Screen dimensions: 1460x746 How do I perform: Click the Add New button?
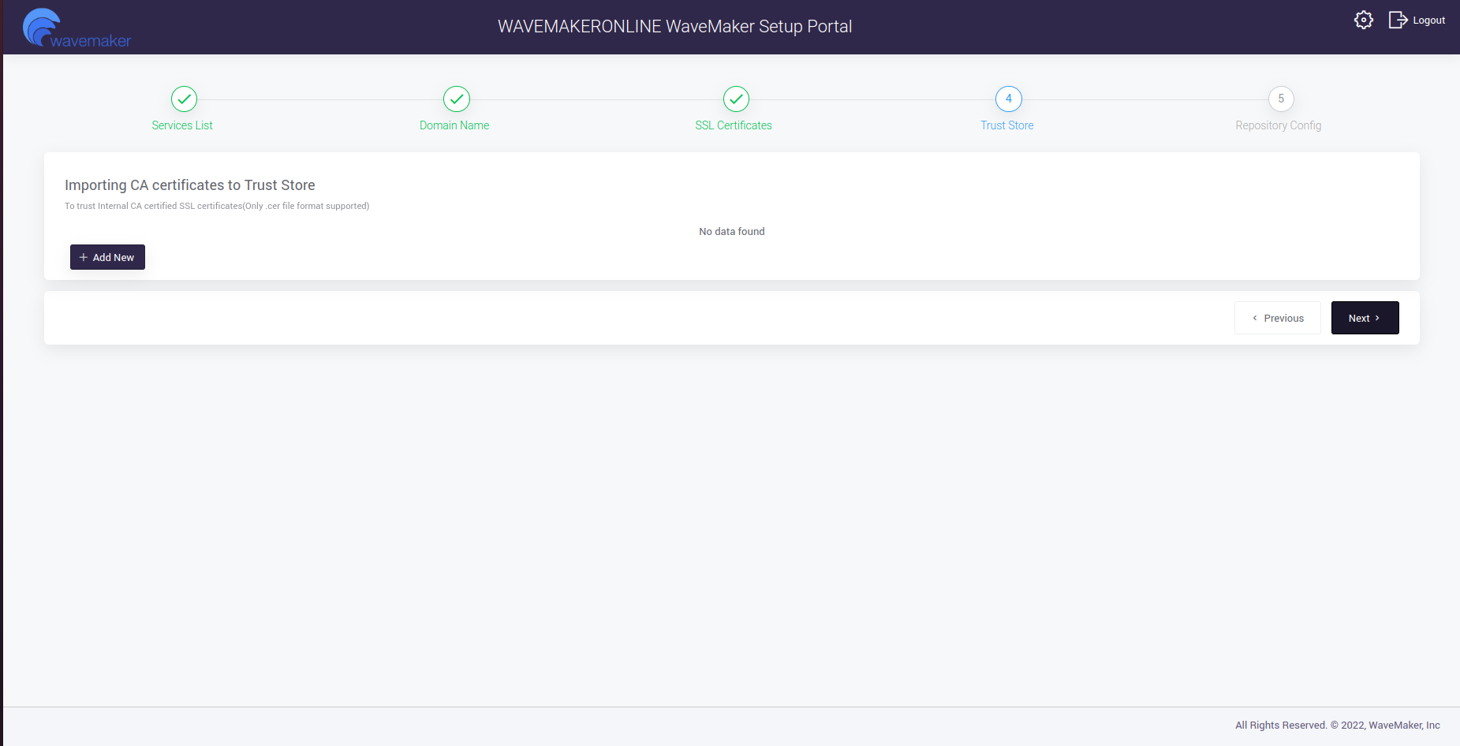point(107,257)
